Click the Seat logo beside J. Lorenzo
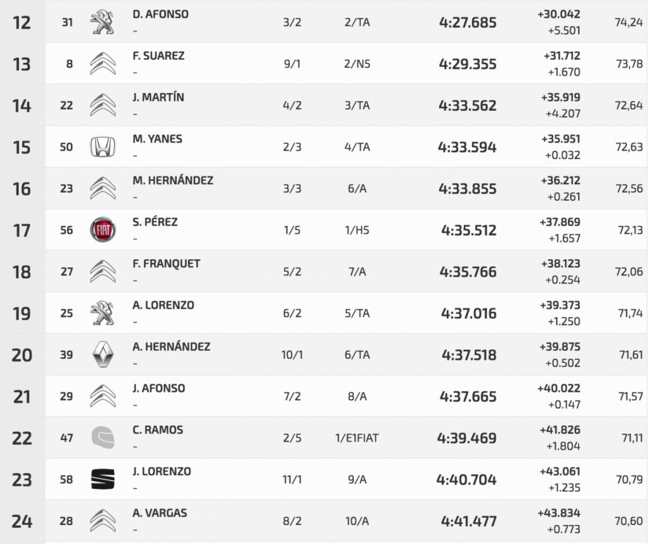Image resolution: width=649 pixels, height=544 pixels. click(x=101, y=480)
